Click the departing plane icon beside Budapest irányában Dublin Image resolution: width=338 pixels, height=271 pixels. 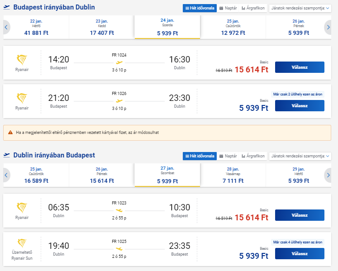[7, 7]
